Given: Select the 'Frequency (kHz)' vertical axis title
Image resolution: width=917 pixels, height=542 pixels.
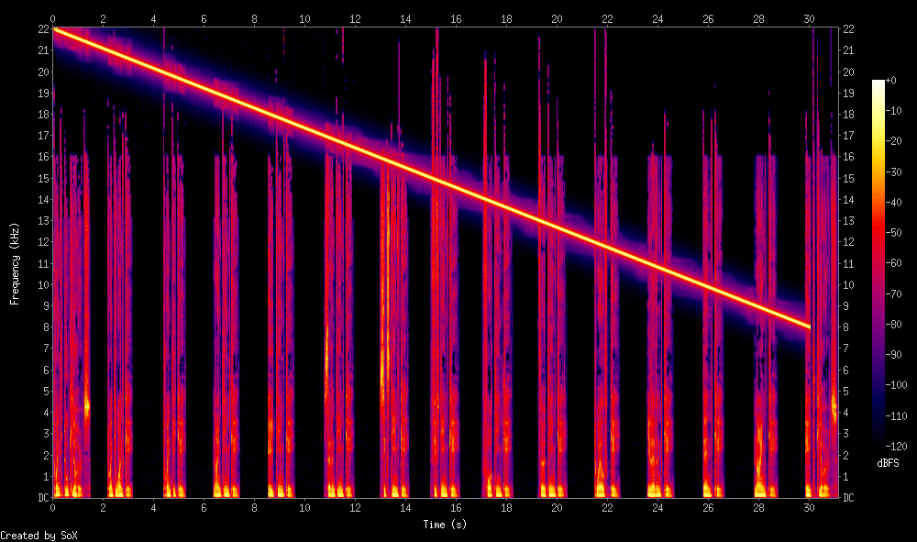Looking at the screenshot, I should tap(15, 264).
